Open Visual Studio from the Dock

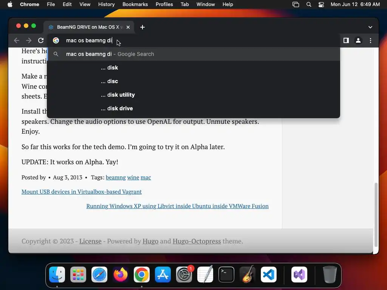point(299,275)
